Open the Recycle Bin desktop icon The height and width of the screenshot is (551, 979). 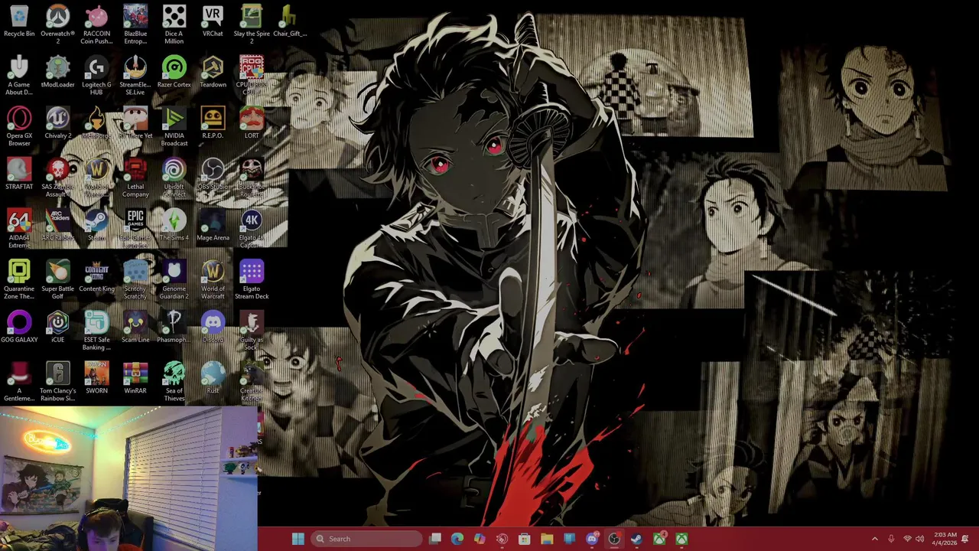[x=19, y=21]
